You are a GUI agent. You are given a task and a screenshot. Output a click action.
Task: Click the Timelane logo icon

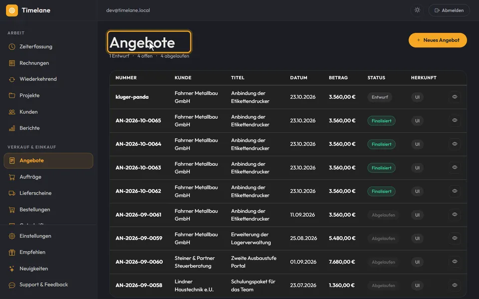(12, 10)
